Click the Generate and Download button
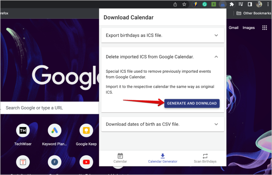The height and width of the screenshot is (175, 272). point(192,104)
